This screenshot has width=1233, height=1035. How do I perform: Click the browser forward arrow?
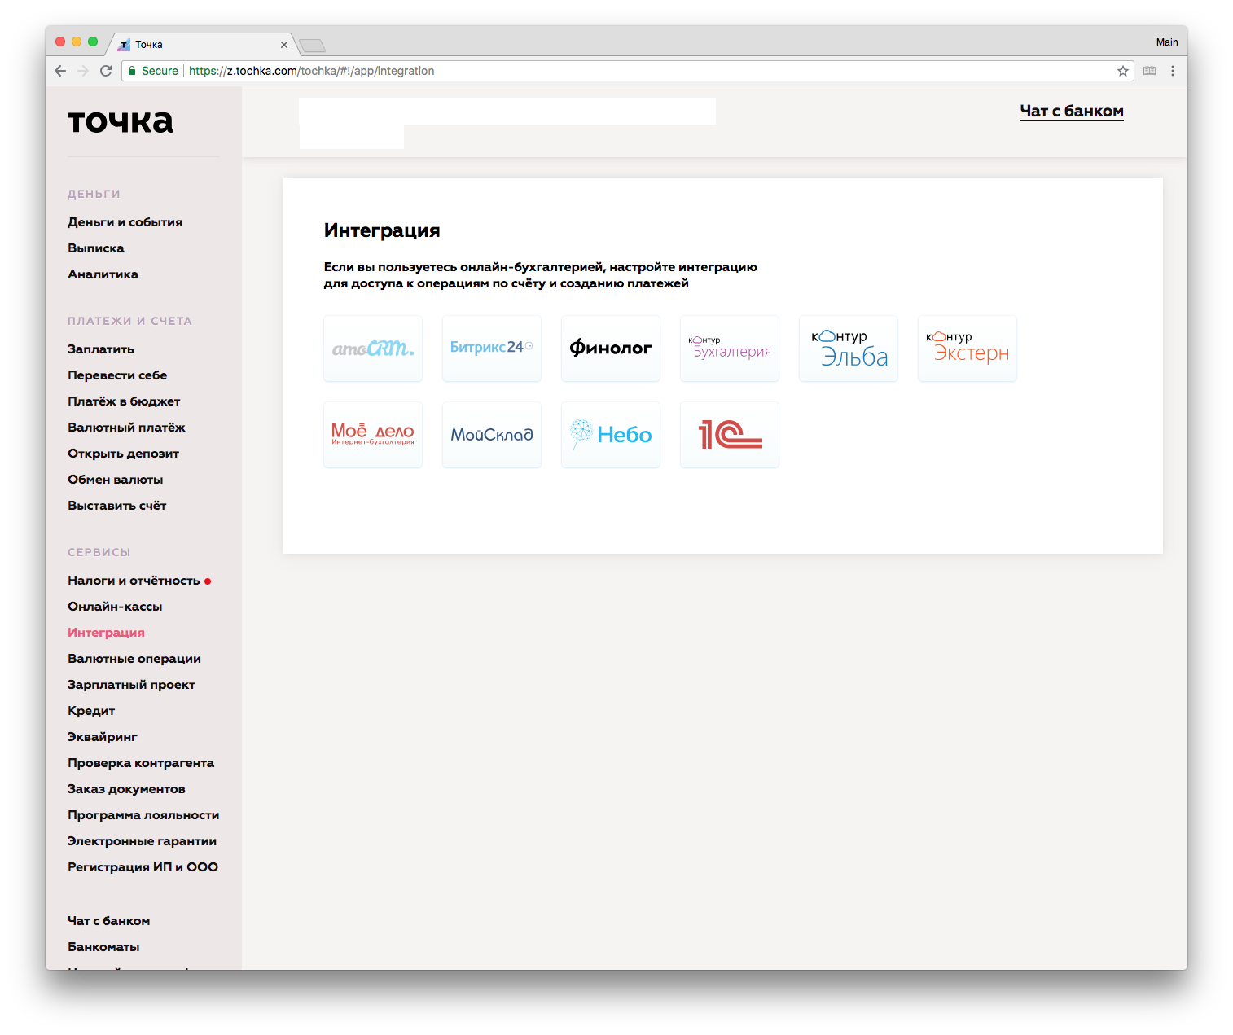pyautogui.click(x=83, y=71)
